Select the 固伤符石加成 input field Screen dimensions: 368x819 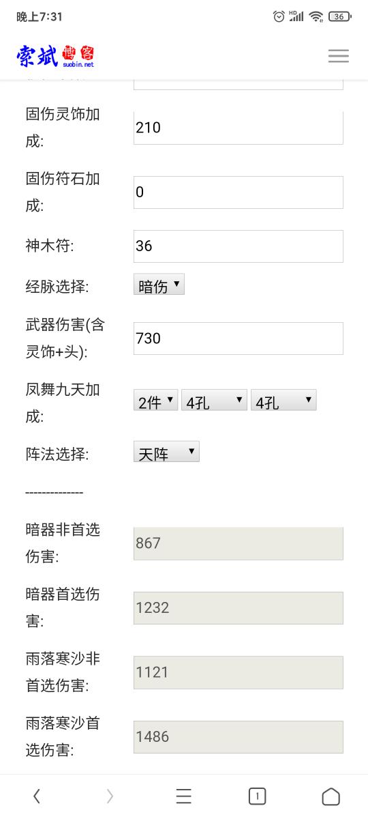coord(239,192)
